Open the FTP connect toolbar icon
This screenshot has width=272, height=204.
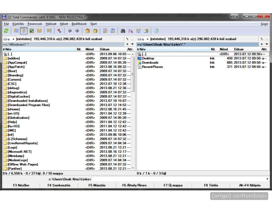[105, 31]
